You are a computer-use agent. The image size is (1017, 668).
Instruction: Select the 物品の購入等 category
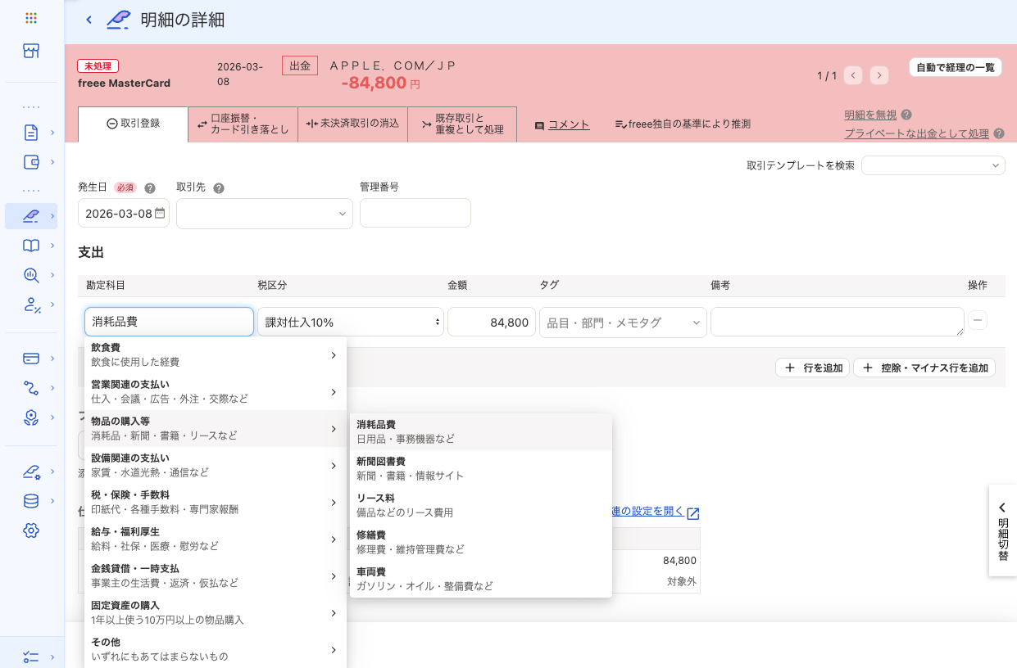click(216, 428)
